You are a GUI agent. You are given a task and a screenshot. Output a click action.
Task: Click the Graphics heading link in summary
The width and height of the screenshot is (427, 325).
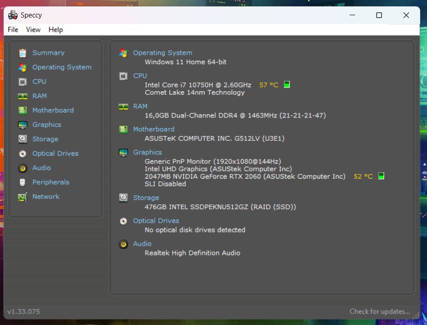point(147,152)
